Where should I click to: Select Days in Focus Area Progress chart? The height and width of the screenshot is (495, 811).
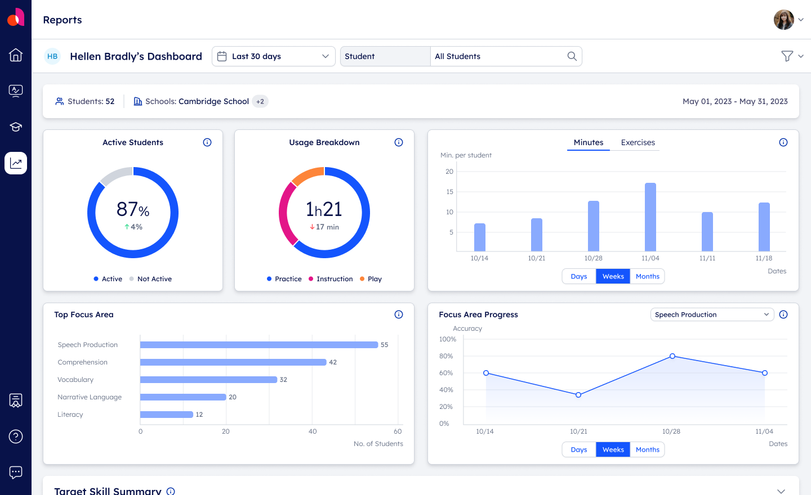[579, 449]
